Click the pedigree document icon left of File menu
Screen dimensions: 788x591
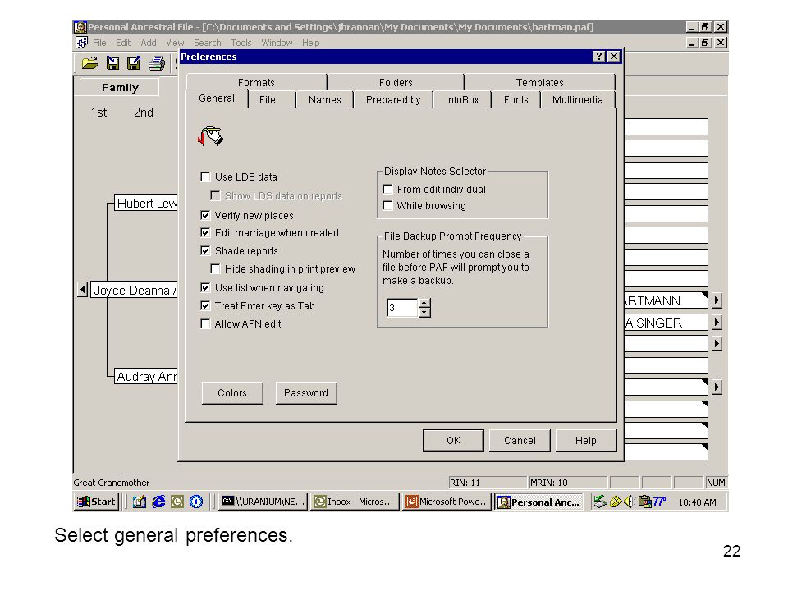[x=81, y=42]
